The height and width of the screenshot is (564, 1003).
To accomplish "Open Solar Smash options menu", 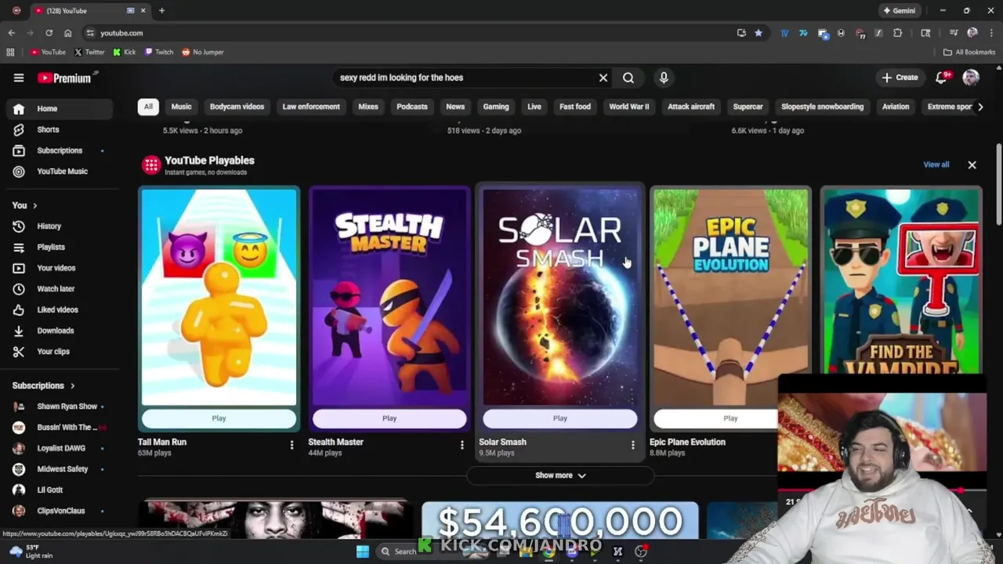I will coord(633,445).
